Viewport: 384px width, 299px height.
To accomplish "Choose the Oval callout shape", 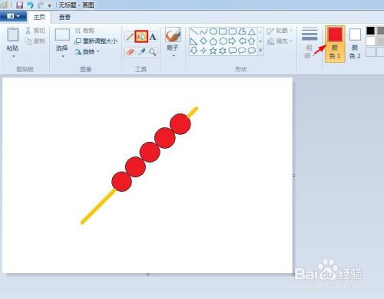I will [x=242, y=51].
